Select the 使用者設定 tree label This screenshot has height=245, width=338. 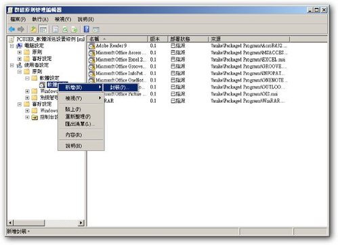click(x=37, y=65)
